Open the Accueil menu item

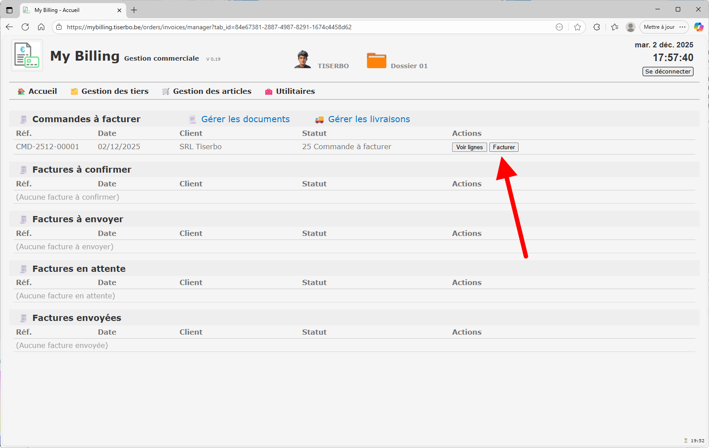pyautogui.click(x=43, y=91)
